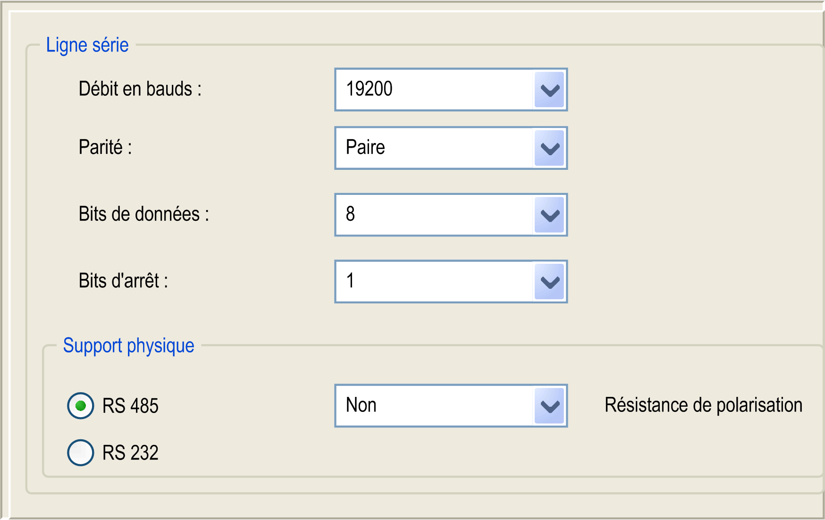Click the Non polarisation value field

pos(434,406)
